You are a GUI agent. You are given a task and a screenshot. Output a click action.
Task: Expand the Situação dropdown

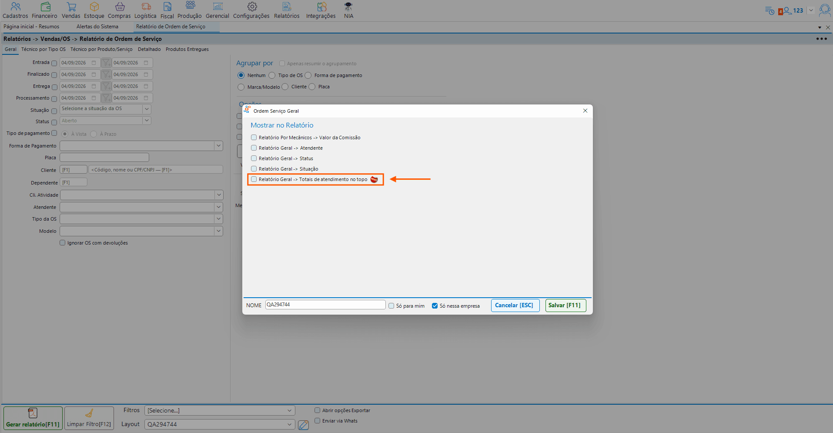pyautogui.click(x=147, y=109)
